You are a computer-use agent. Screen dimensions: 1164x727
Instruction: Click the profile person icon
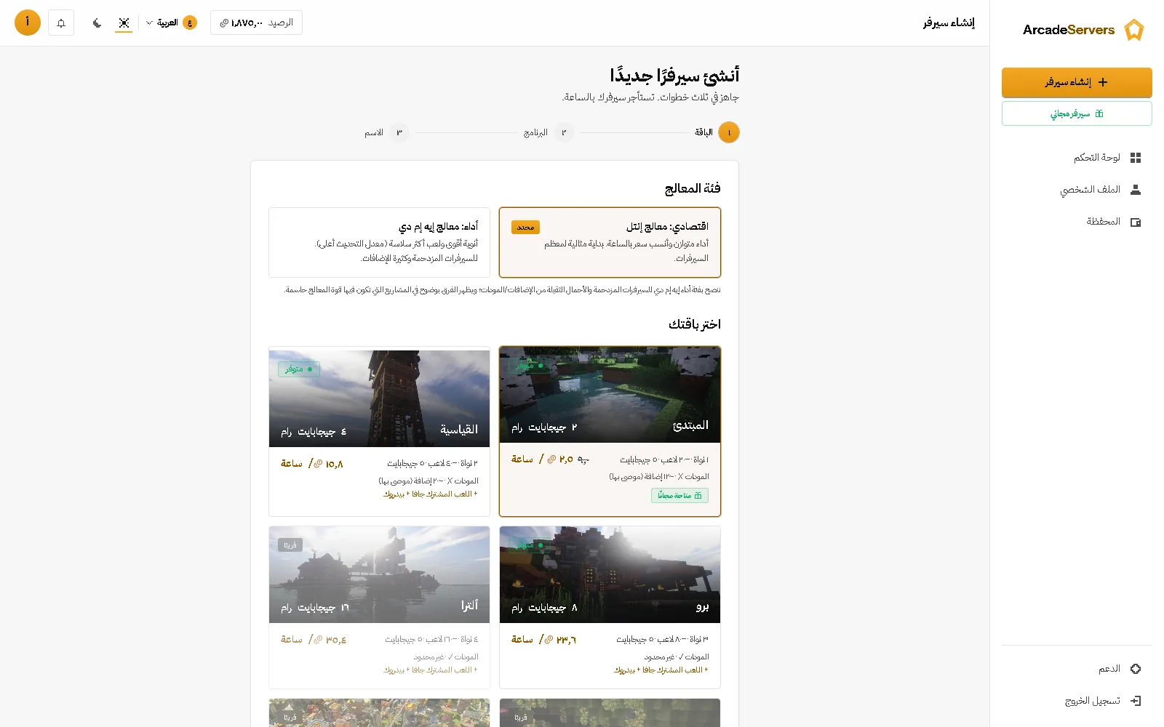click(1136, 190)
